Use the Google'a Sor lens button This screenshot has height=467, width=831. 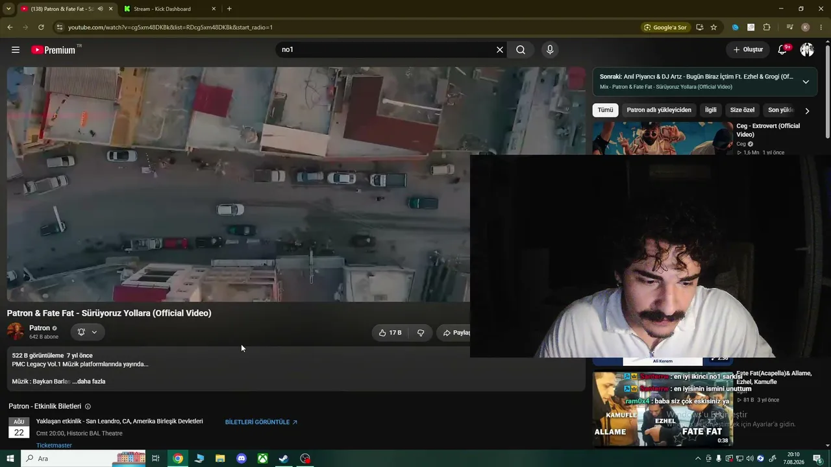point(665,27)
